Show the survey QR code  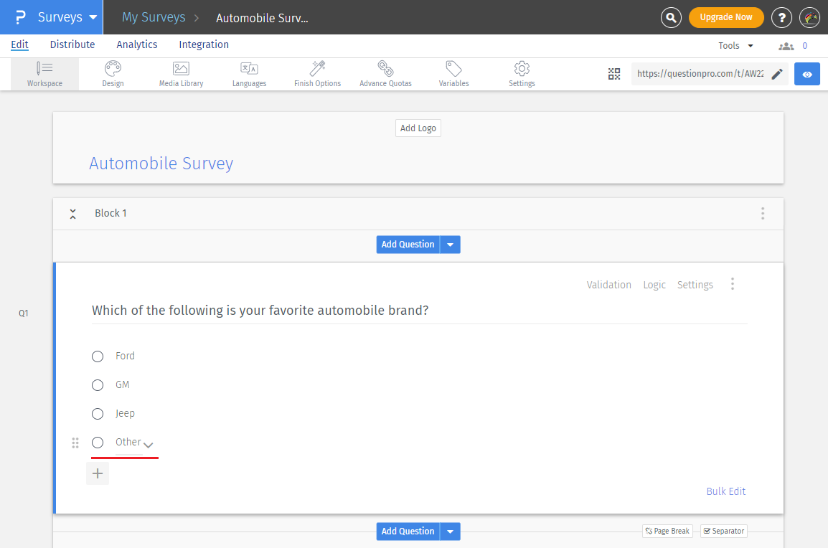tap(613, 74)
